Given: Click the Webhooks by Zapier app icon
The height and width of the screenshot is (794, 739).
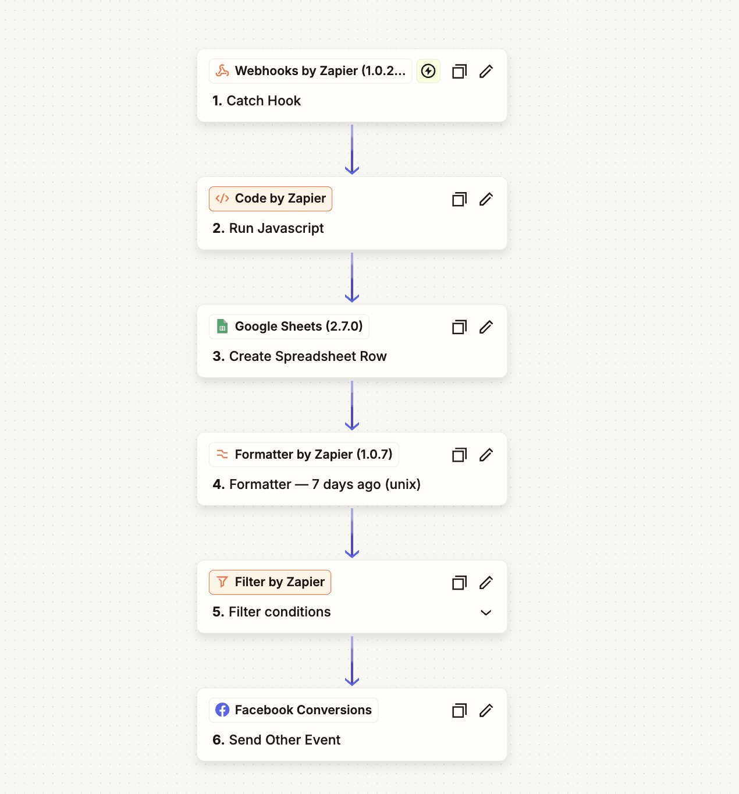Looking at the screenshot, I should pos(222,71).
